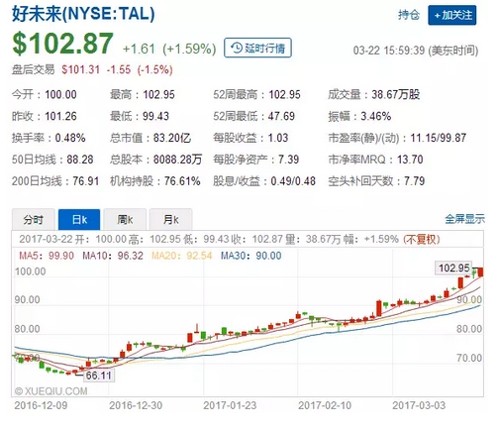Image resolution: width=498 pixels, height=433 pixels.
Task: Click the 66.11 low price marker
Action: (98, 376)
